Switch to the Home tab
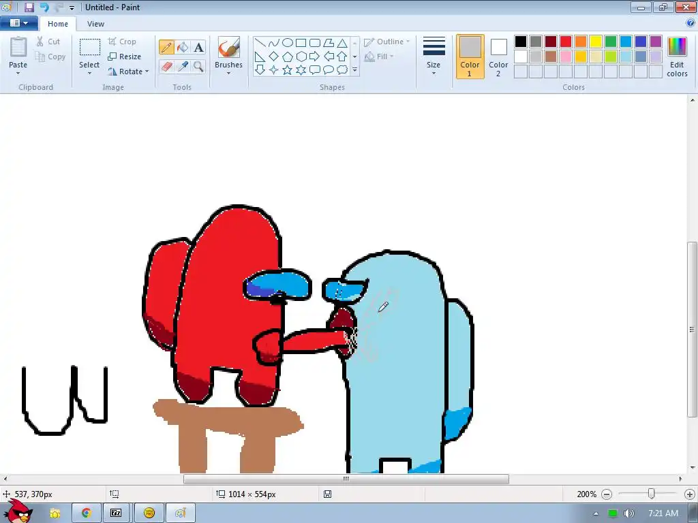The image size is (698, 523). click(58, 24)
